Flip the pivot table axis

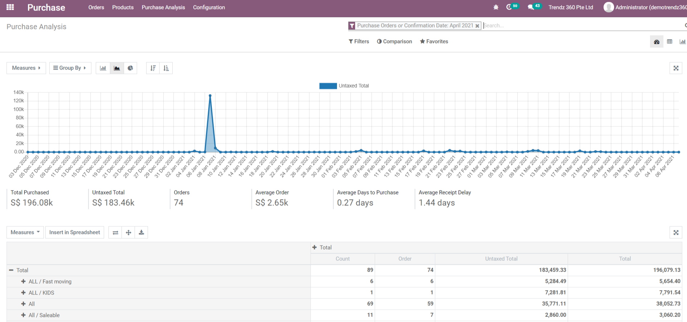[115, 233]
